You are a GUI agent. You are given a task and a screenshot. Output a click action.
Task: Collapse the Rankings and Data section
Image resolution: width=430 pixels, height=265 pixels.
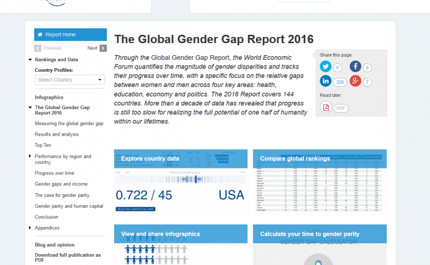[x=30, y=60]
